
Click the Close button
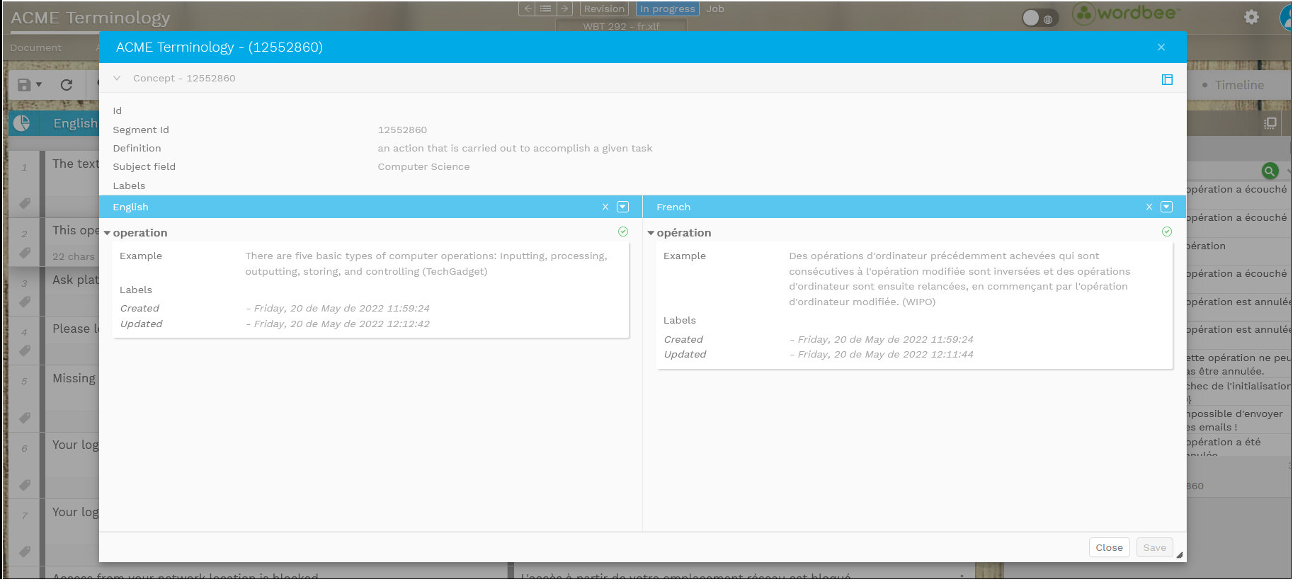pyautogui.click(x=1108, y=547)
